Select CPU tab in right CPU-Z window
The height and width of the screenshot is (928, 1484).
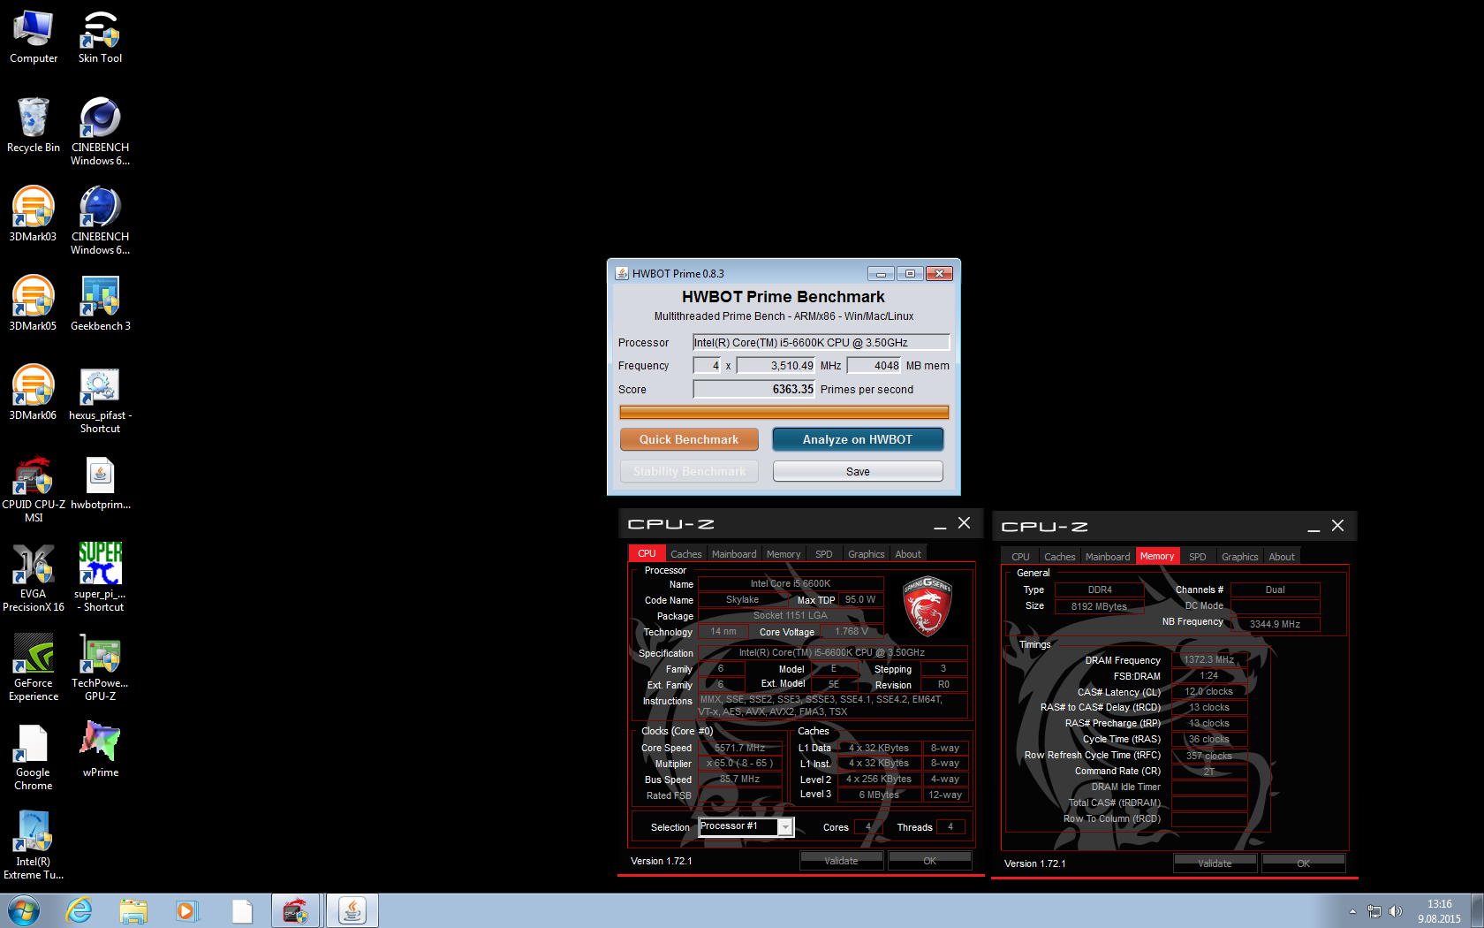[x=1020, y=557]
